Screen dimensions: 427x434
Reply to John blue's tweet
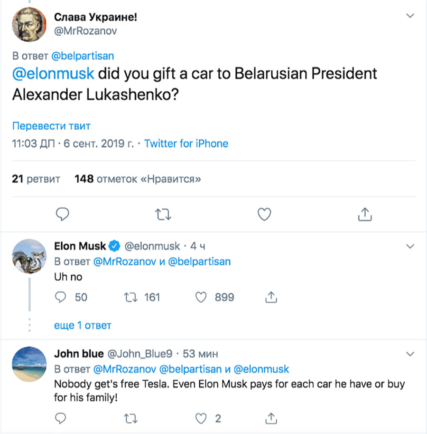pyautogui.click(x=60, y=418)
